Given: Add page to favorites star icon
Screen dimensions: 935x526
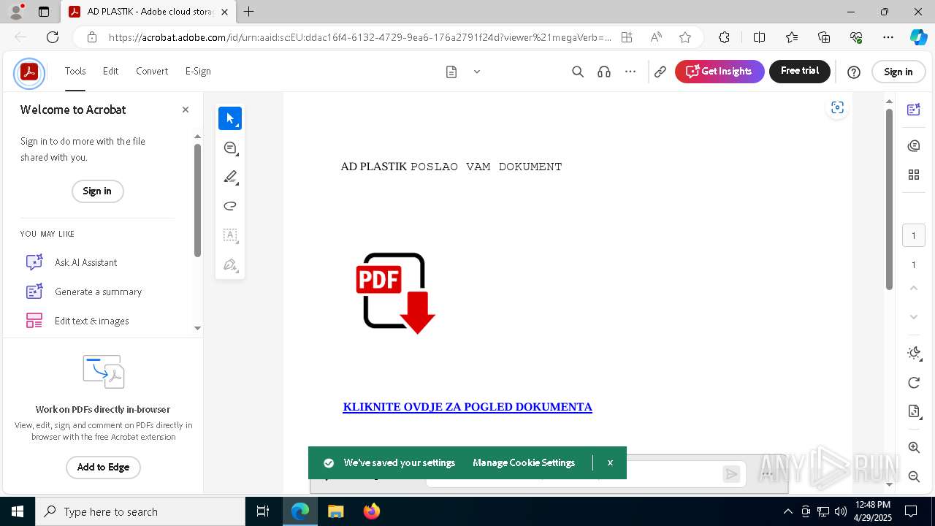Looking at the screenshot, I should coord(685,37).
